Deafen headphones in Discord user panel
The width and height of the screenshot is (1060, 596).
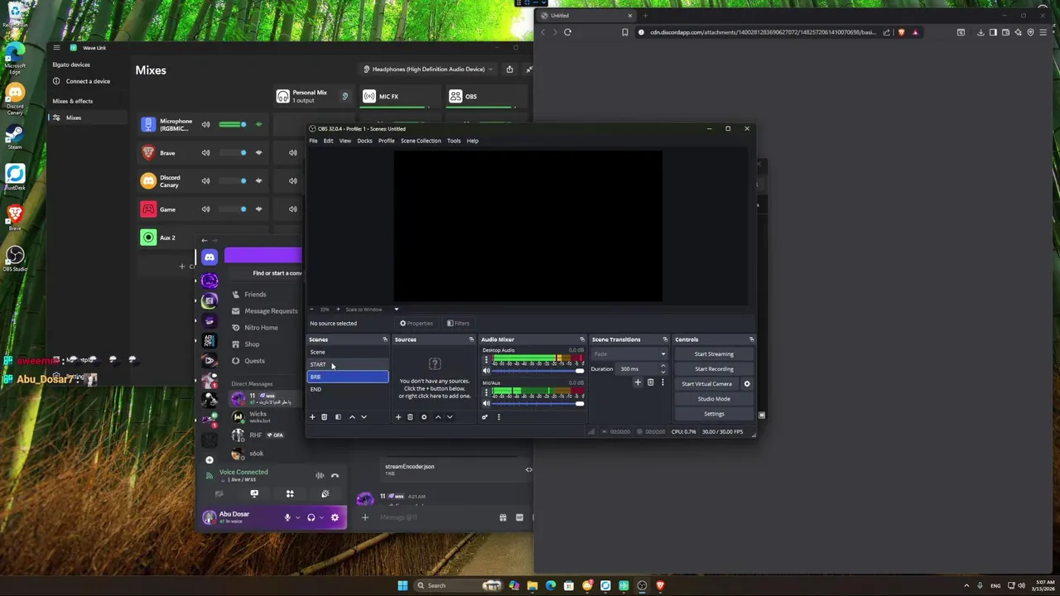point(311,517)
